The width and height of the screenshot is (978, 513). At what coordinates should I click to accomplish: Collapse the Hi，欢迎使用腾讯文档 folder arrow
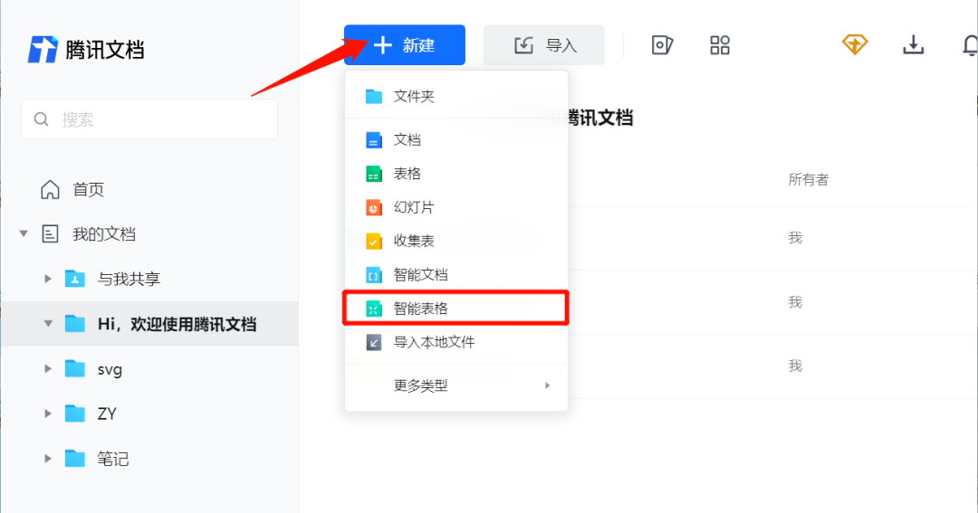click(48, 324)
